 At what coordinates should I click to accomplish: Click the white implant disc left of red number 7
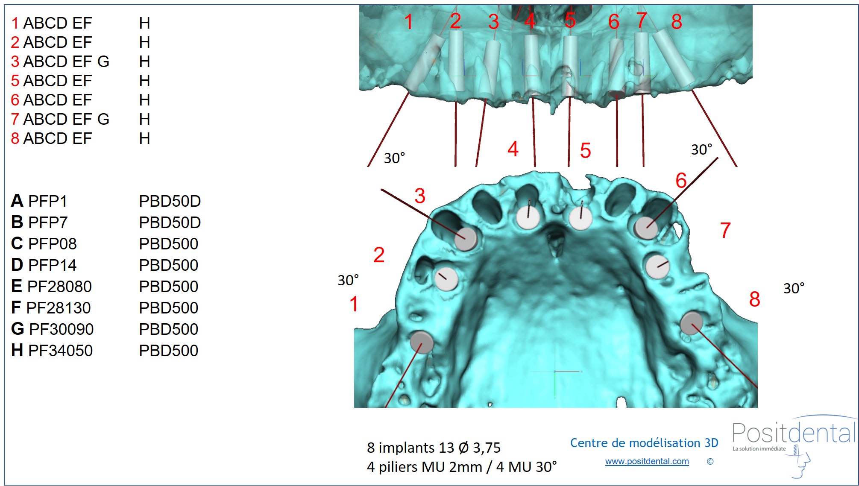(657, 266)
